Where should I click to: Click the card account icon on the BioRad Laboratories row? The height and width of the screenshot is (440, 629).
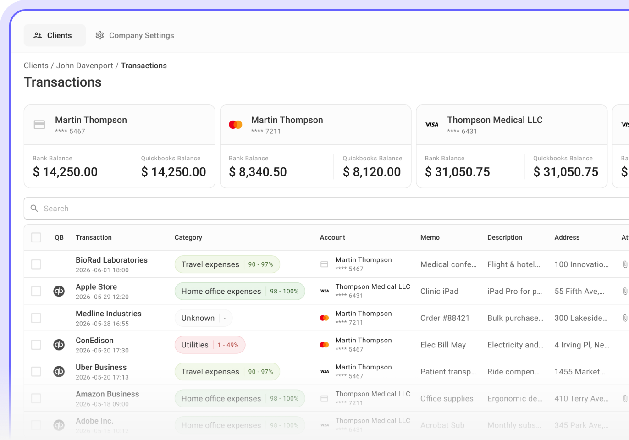click(x=324, y=264)
